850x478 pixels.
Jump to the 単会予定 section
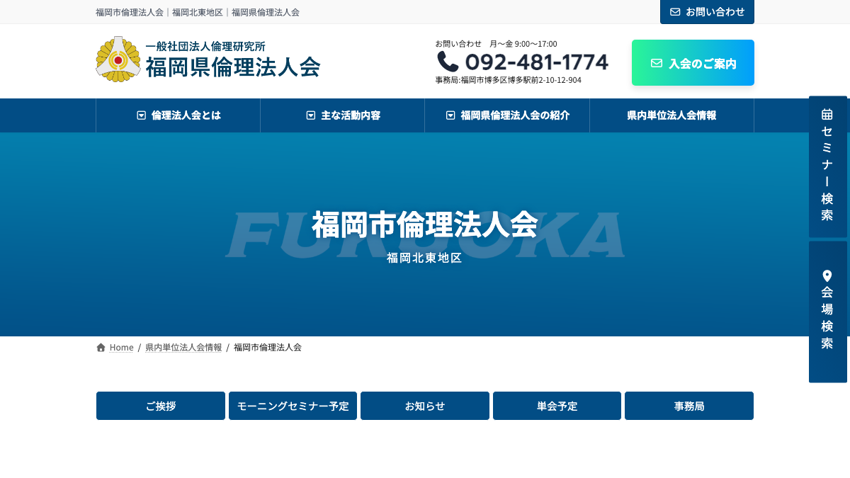(x=557, y=406)
